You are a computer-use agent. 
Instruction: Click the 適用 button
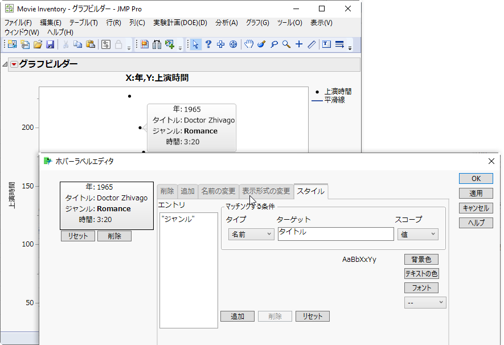pyautogui.click(x=476, y=194)
